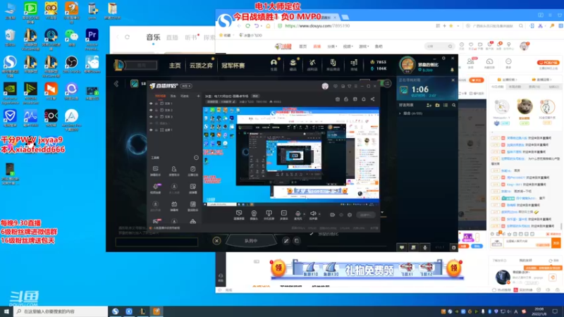Image resolution: width=564 pixels, height=317 pixels.
Task: Click the lock icon above preview
Action: 346,99
